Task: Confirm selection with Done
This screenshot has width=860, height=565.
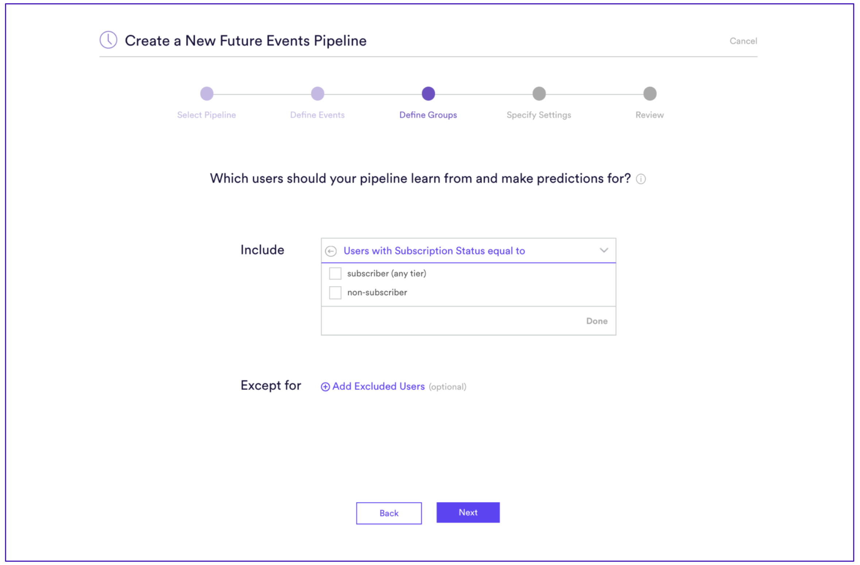Action: pos(597,321)
